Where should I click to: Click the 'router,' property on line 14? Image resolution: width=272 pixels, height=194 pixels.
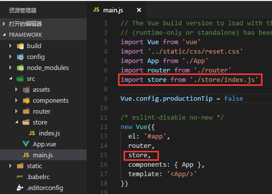pos(141,146)
